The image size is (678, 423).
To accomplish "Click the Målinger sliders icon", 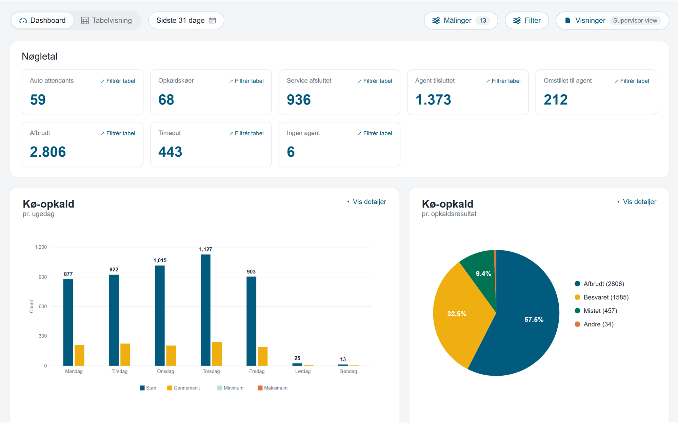I will [436, 21].
